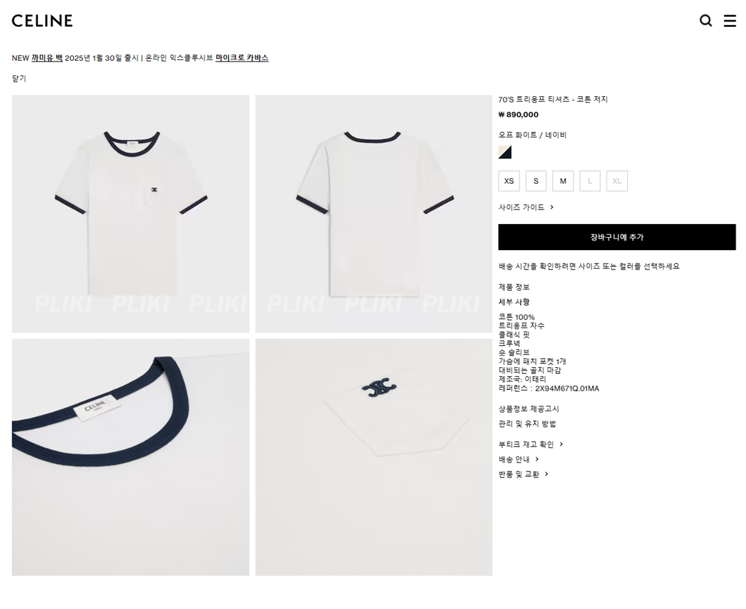Open the front view t-shirt image
The height and width of the screenshot is (609, 746).
131,214
